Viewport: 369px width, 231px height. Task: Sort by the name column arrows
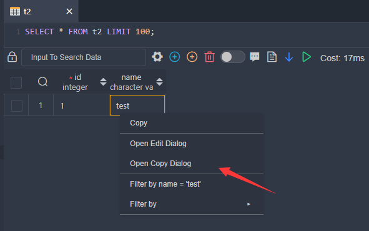click(x=159, y=82)
